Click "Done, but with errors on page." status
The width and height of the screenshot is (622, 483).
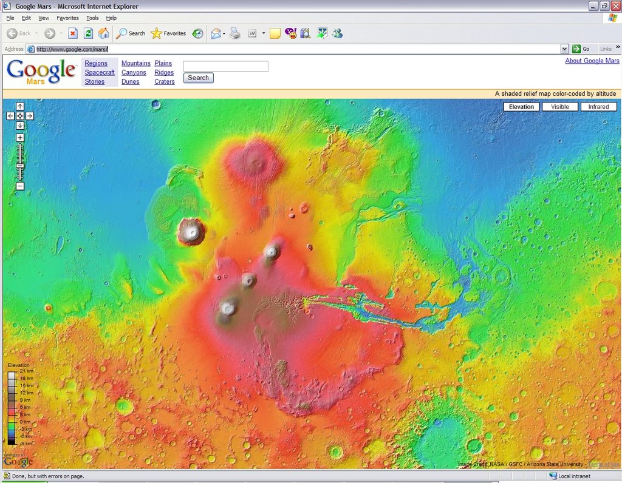coord(48,476)
